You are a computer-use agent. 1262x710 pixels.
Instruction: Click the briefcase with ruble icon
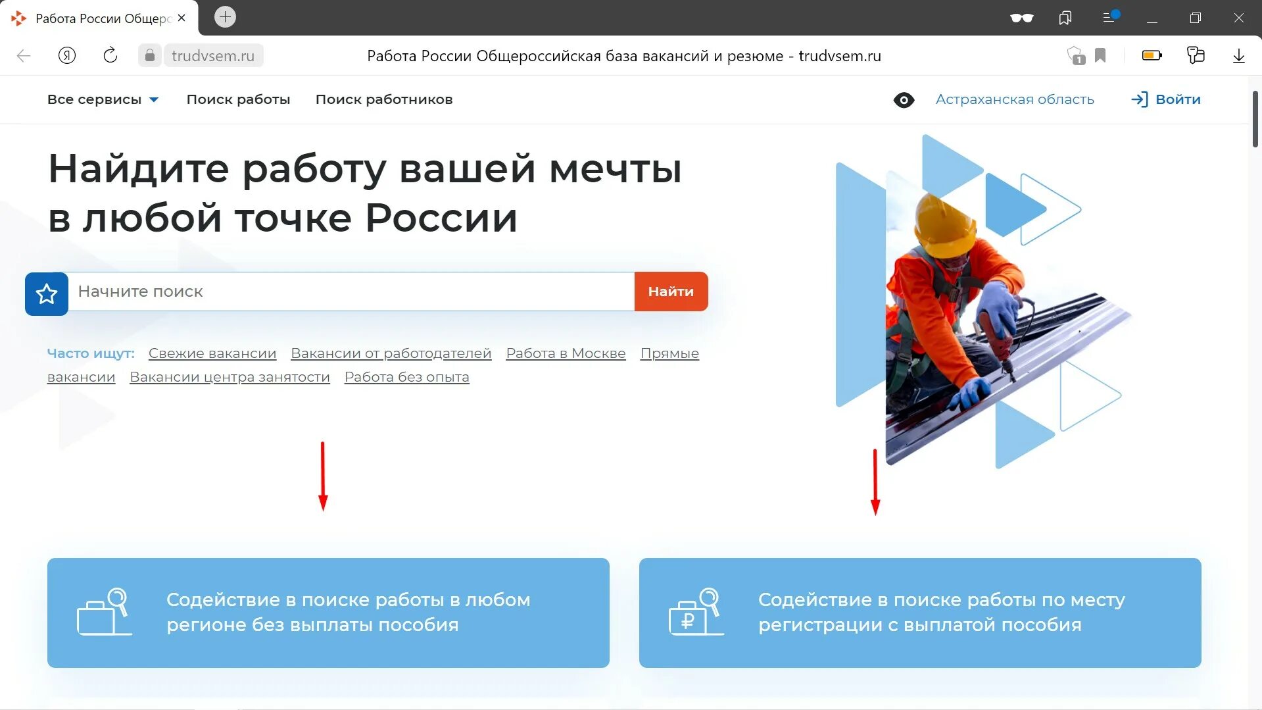(696, 612)
